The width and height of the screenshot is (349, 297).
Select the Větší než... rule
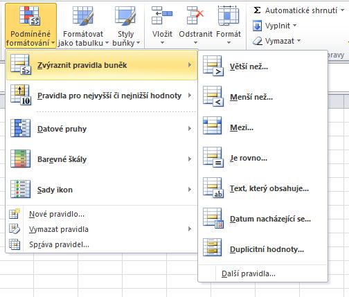point(263,66)
